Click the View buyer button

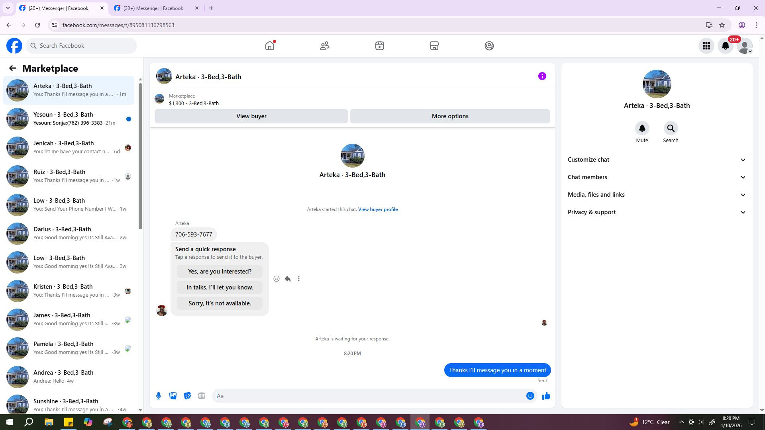[251, 116]
